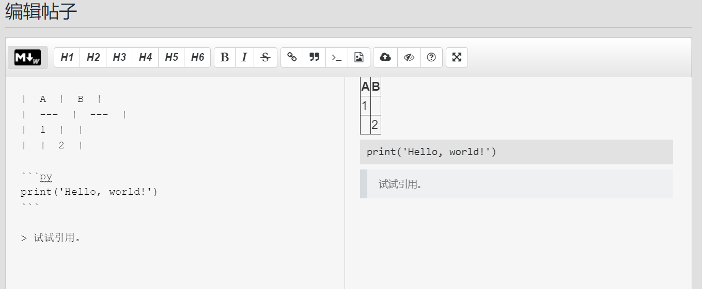Viewport: 702px width, 289px height.
Task: Click the rendered code block in the preview
Action: (x=517, y=152)
